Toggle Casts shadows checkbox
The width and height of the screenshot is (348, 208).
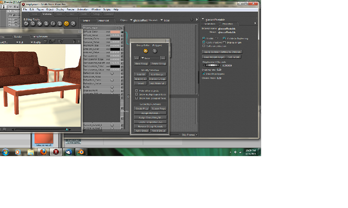(x=204, y=42)
